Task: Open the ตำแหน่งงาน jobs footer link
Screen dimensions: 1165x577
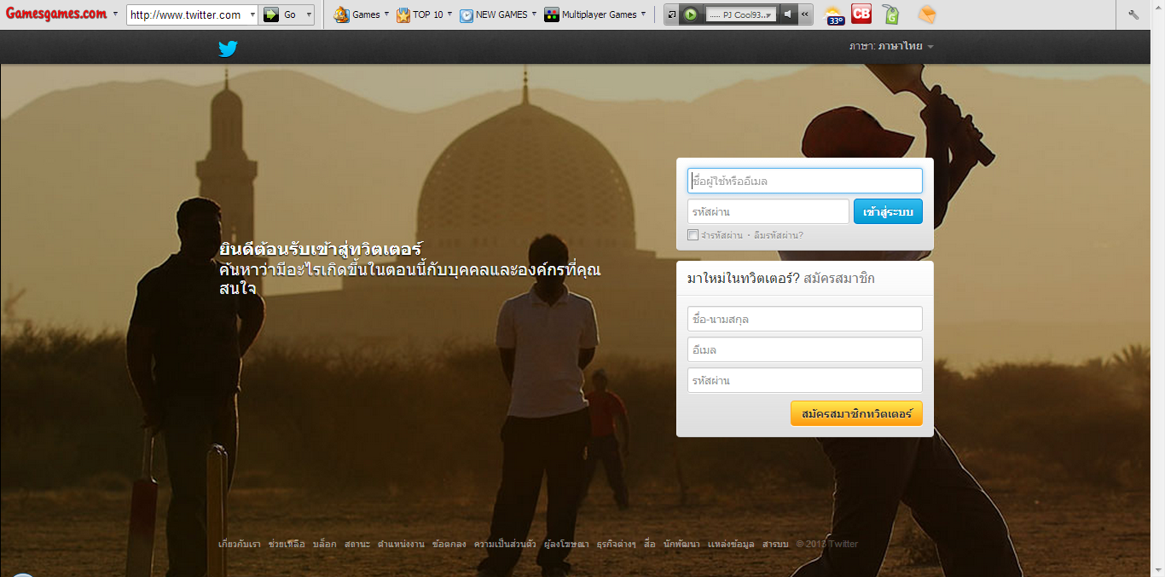Action: [401, 544]
